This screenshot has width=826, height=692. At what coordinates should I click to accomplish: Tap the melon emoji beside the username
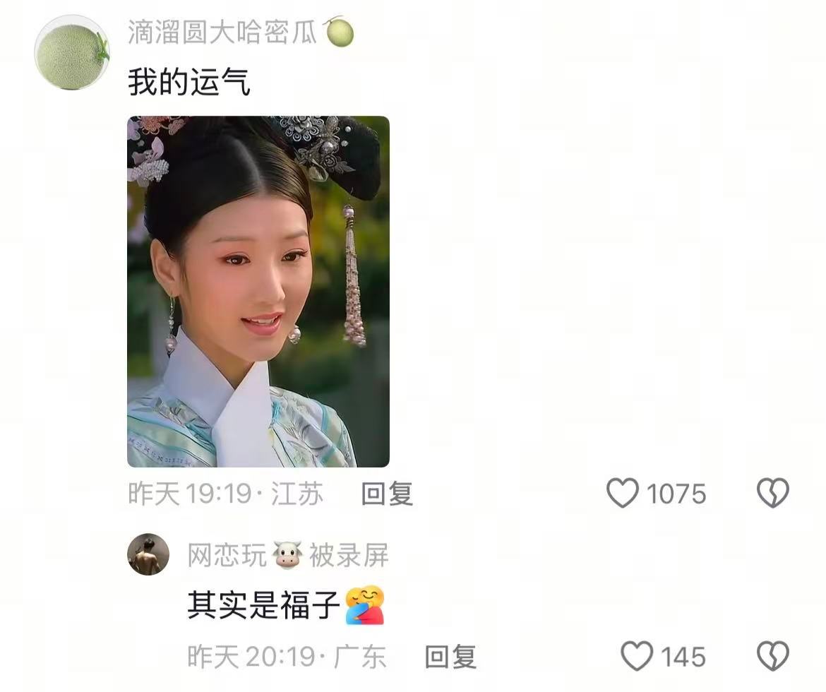pos(339,32)
